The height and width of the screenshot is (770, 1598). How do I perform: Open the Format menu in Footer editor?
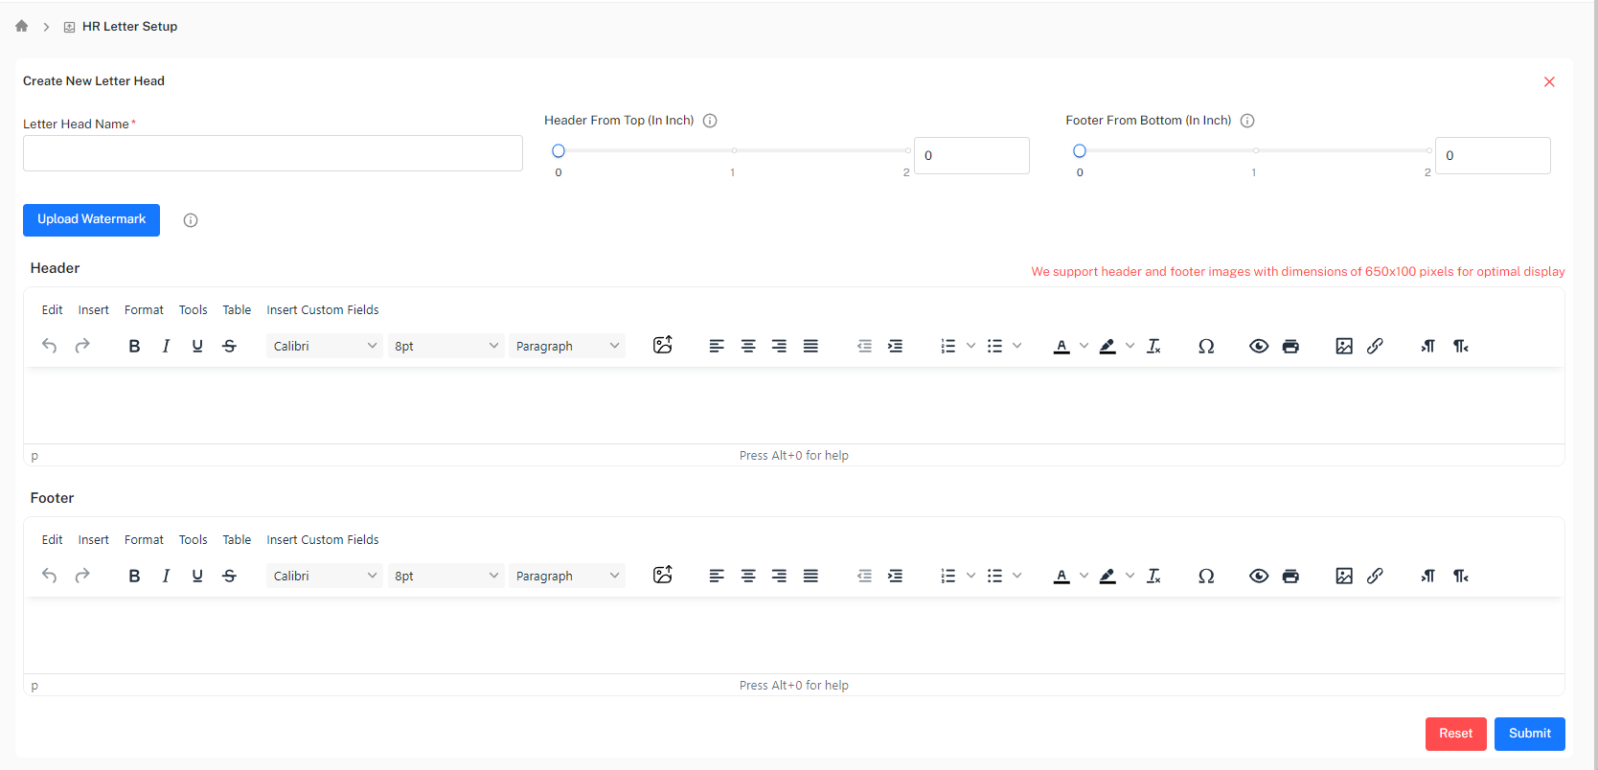pos(144,539)
